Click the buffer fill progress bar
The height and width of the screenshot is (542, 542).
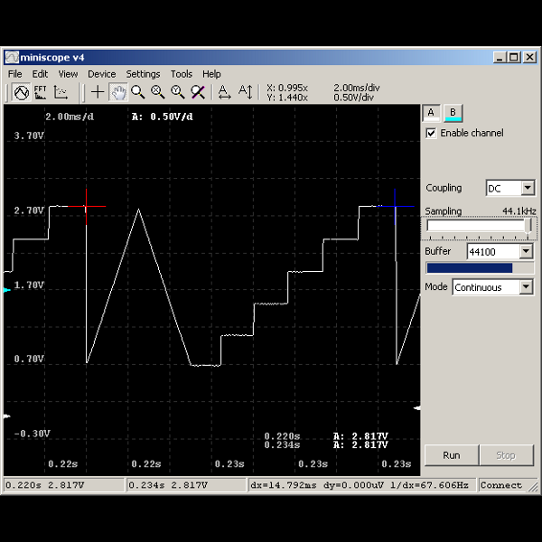tap(480, 268)
